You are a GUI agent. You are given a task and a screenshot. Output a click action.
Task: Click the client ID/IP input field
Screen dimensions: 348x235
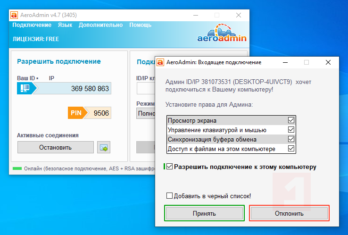(x=146, y=88)
